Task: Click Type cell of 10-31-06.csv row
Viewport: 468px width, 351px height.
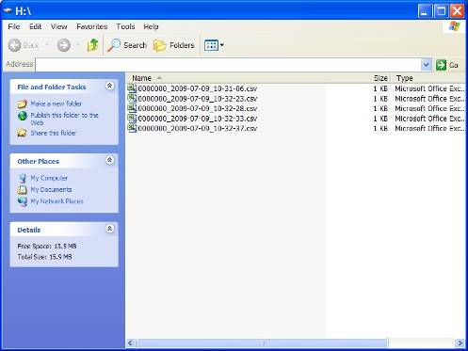Action: 429,88
